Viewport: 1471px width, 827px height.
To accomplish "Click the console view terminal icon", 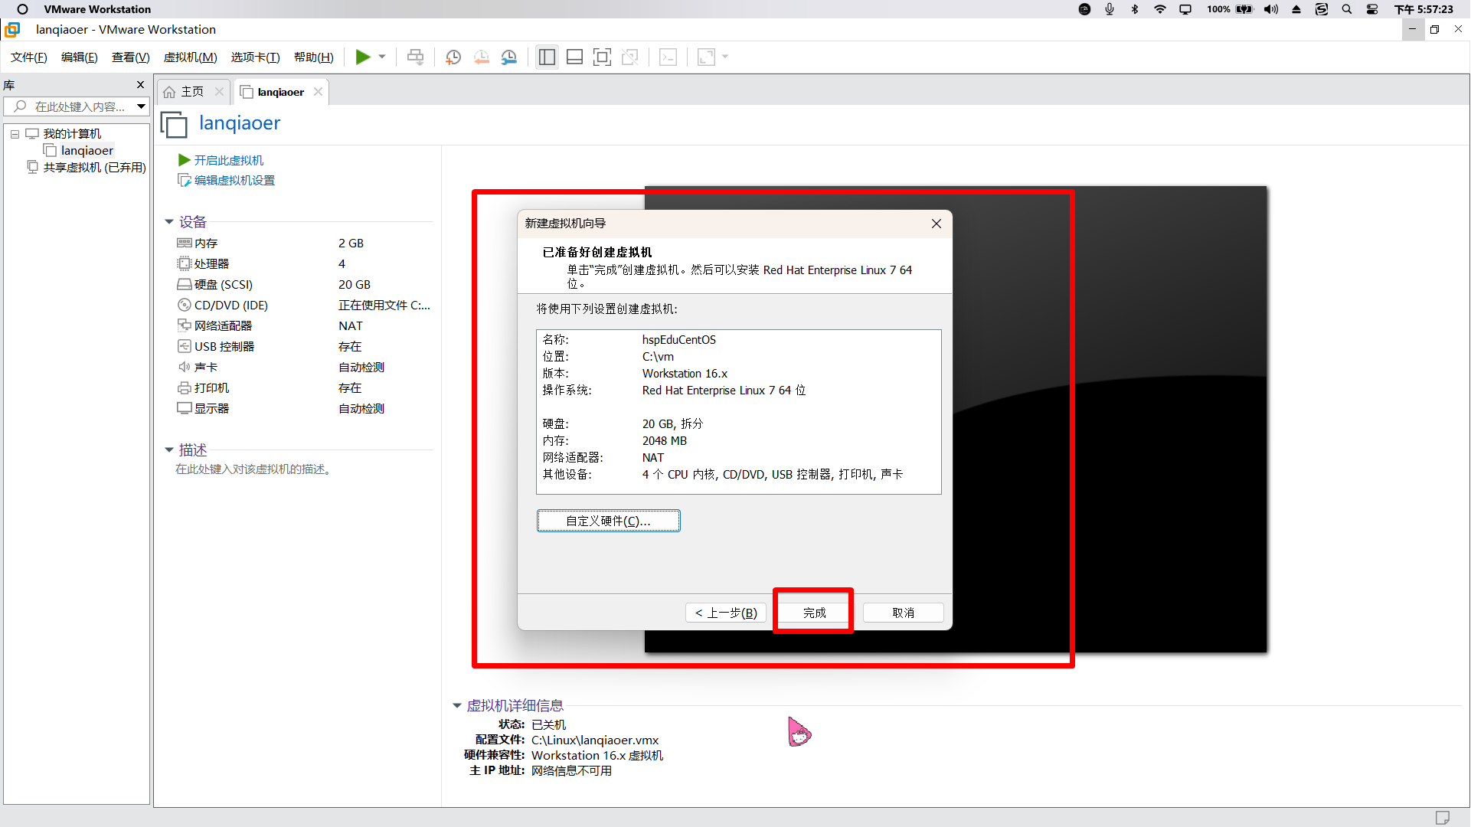I will click(x=668, y=57).
